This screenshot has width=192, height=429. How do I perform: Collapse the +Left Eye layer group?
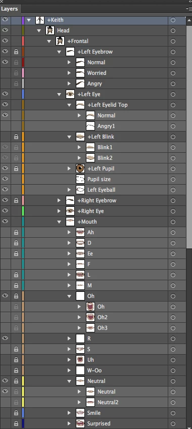pyautogui.click(x=59, y=94)
